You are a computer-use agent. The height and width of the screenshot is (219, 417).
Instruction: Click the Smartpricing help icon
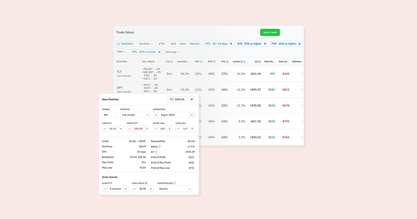[175, 183]
